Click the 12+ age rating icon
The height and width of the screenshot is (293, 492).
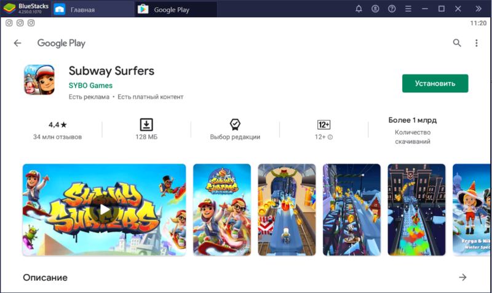coord(323,125)
